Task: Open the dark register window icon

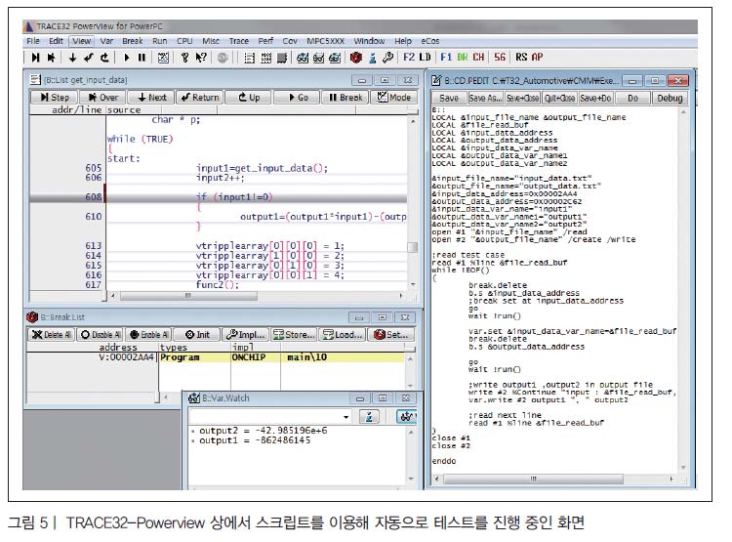Action: point(282,58)
